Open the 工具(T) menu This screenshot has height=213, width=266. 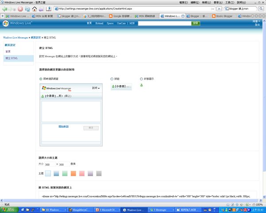click(x=230, y=3)
